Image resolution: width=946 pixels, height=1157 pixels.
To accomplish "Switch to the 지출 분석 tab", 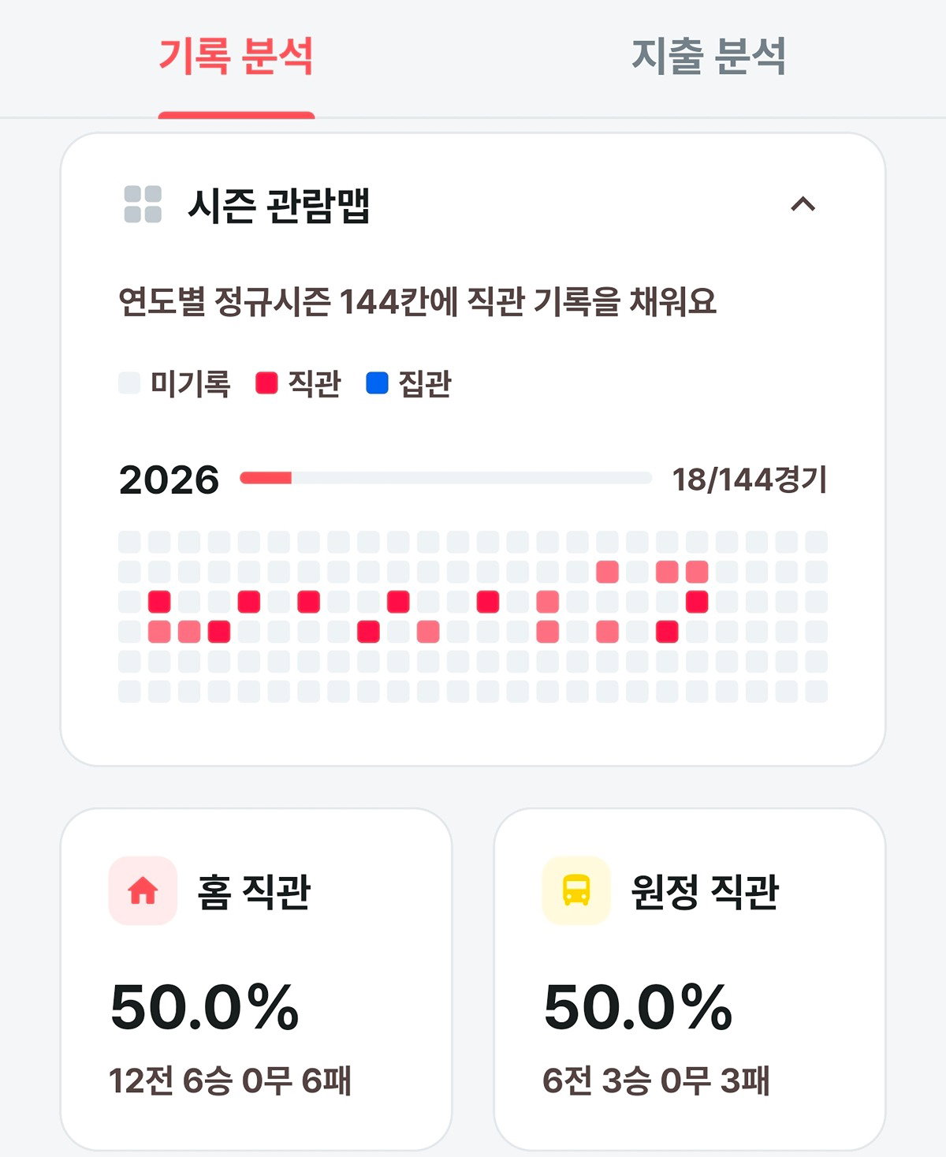I will click(x=709, y=56).
